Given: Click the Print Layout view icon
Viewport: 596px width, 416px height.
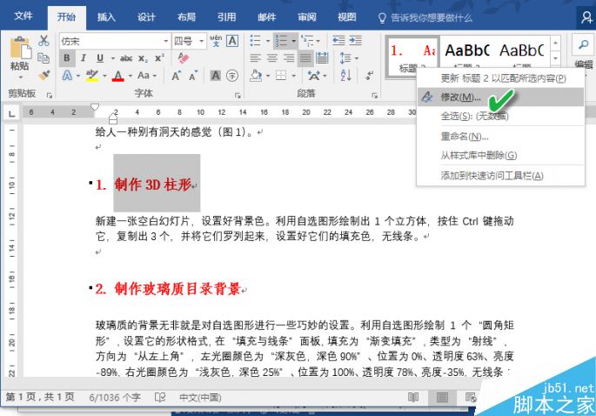Looking at the screenshot, I should [x=442, y=398].
